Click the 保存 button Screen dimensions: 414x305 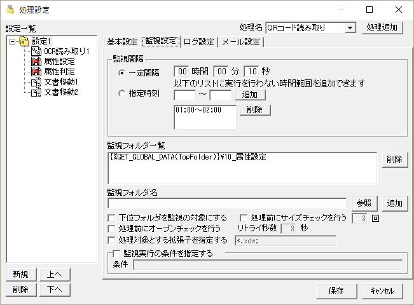tap(336, 291)
